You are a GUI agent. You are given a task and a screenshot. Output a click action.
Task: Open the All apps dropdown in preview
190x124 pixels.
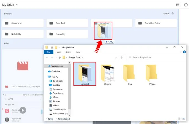point(9,104)
